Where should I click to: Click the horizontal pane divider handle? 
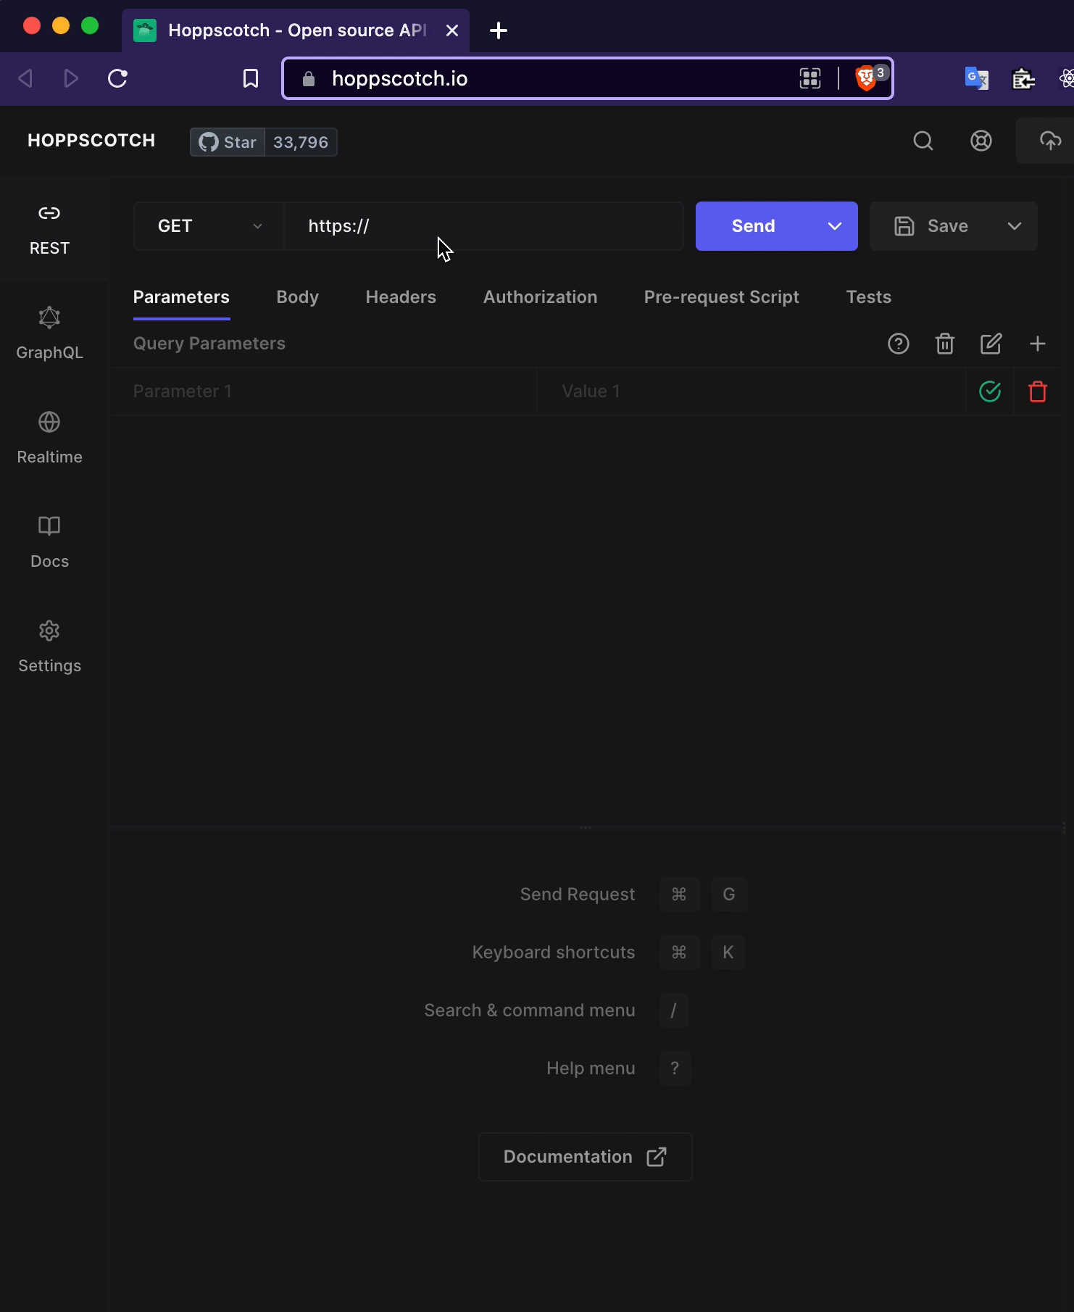[586, 827]
